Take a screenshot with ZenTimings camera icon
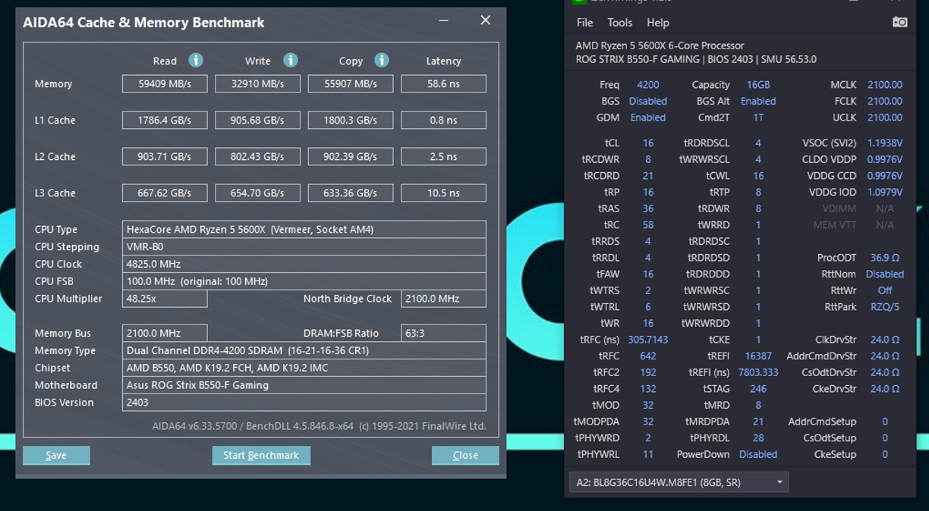This screenshot has width=929, height=511. pos(899,22)
